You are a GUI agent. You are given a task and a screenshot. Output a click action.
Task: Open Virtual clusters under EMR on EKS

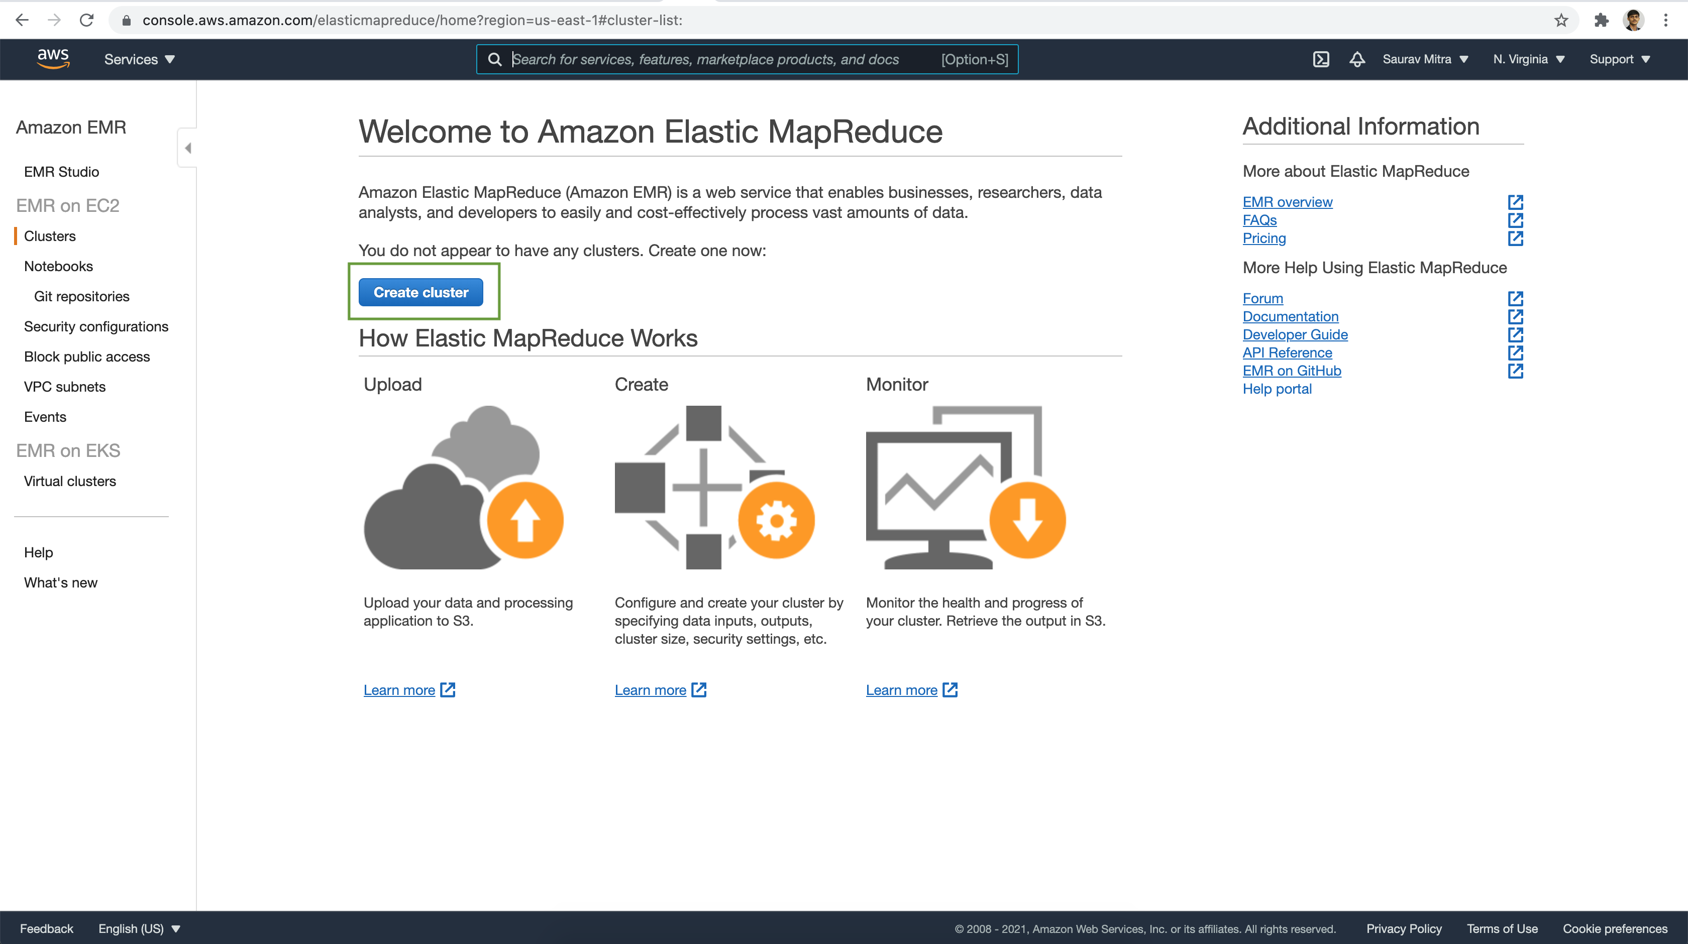point(70,481)
